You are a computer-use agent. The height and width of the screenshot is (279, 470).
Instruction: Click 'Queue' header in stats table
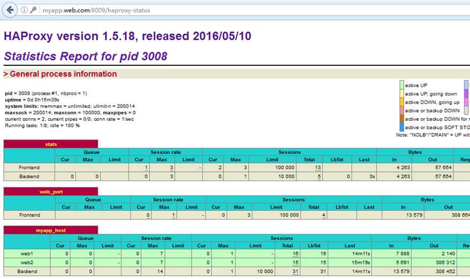(x=92, y=152)
